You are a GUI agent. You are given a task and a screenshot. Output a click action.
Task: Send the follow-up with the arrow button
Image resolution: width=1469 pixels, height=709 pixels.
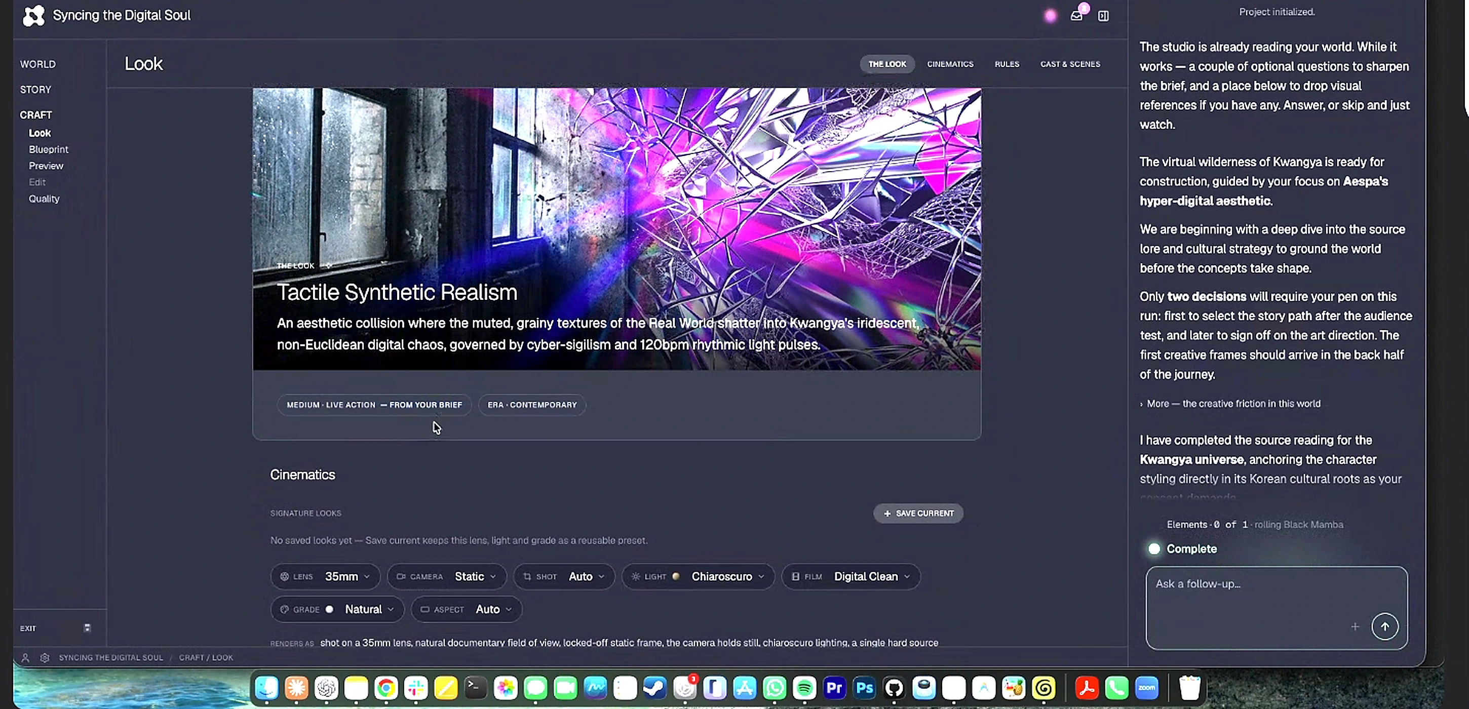point(1384,626)
